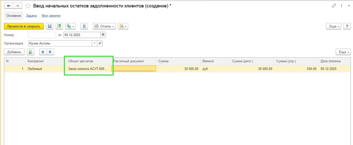Open the Кухни Ассоль organization card
The height and width of the screenshot is (145, 353).
pos(100,43)
